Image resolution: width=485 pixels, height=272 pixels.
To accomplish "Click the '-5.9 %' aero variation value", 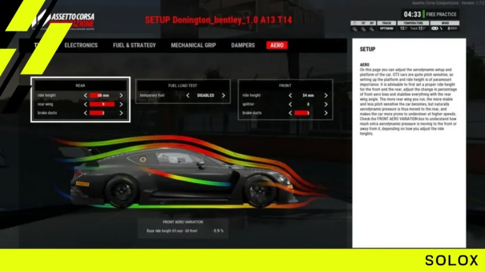I will point(218,230).
